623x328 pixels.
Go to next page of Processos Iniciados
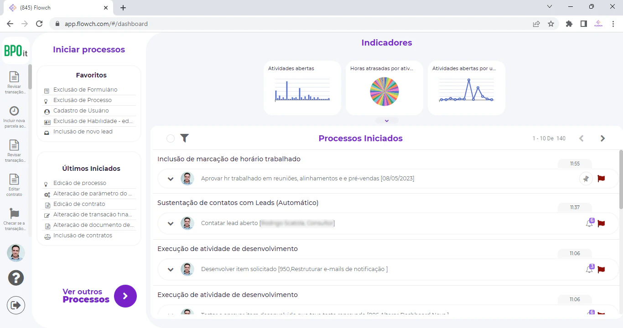coord(602,138)
